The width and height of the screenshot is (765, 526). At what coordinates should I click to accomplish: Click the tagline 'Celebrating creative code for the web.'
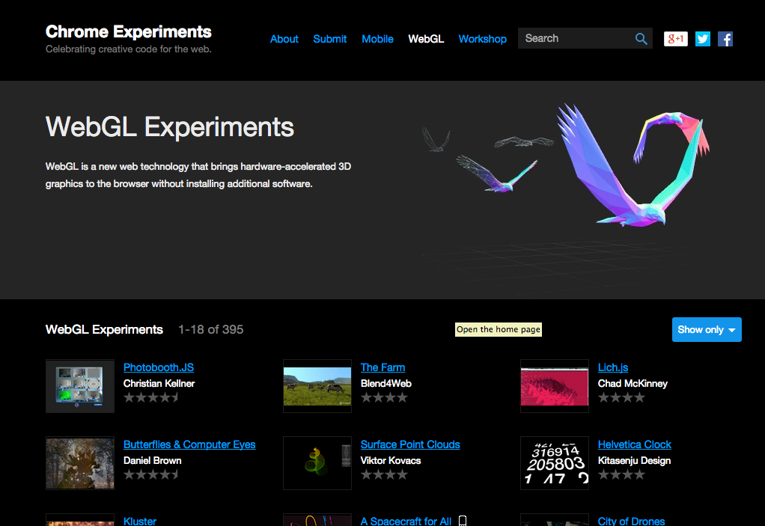tap(128, 49)
